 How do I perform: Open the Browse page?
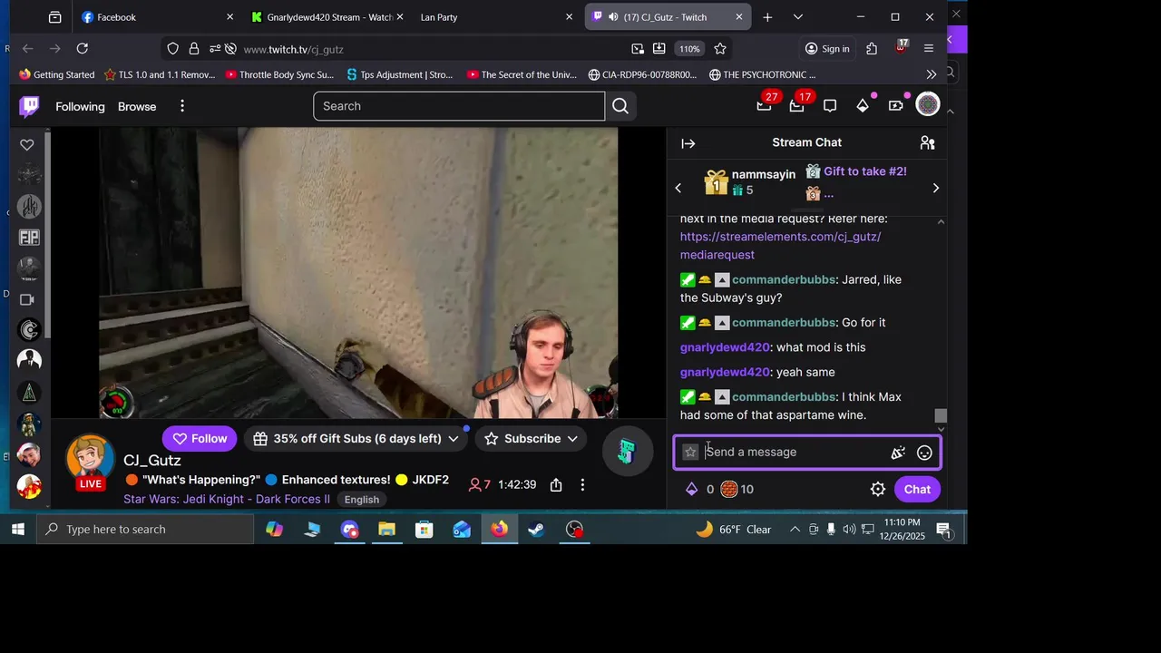pos(137,107)
